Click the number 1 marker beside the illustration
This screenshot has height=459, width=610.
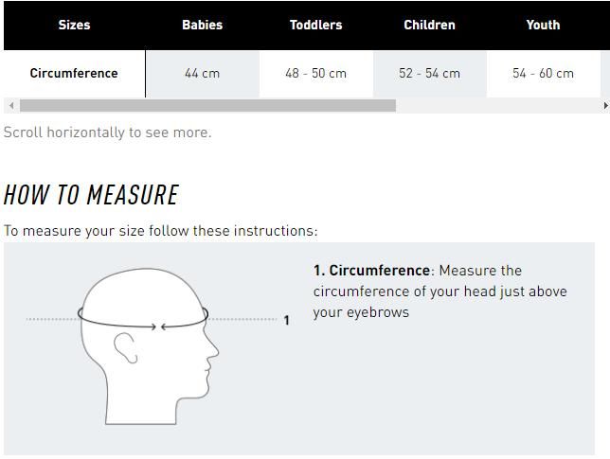(x=286, y=321)
